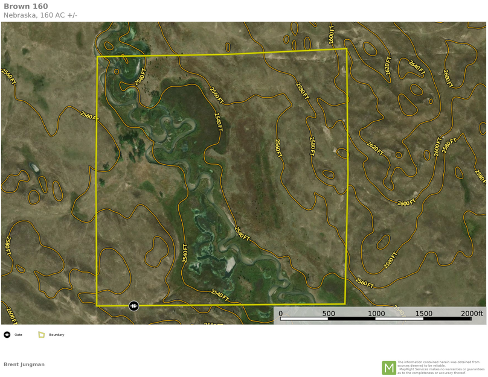Click the 2000ft mark on the scale bar

tap(472, 314)
